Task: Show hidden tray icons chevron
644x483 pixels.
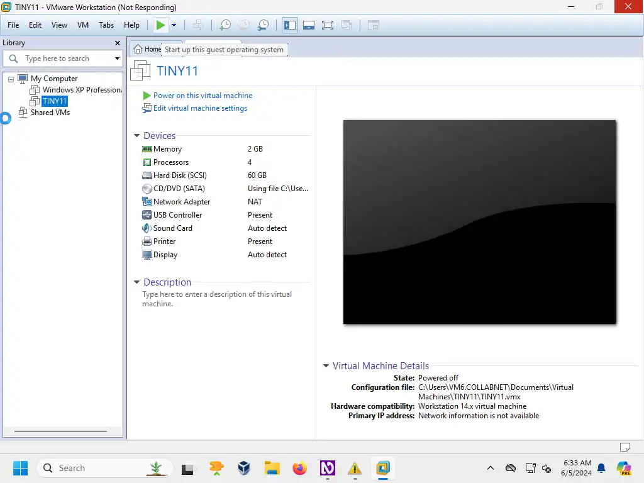Action: [491, 468]
